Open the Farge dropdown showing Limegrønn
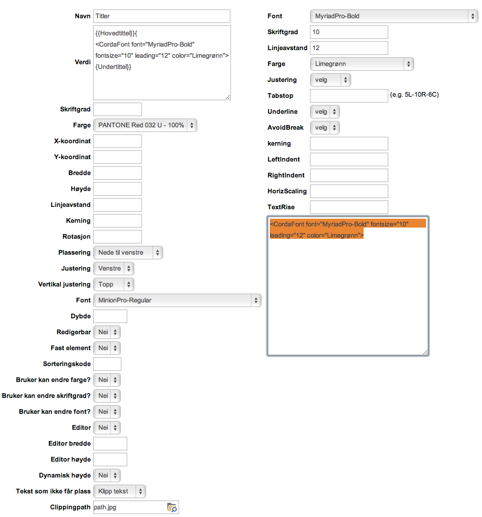The width and height of the screenshot is (482, 517). [x=361, y=64]
